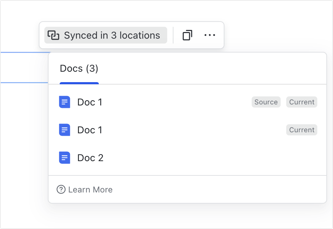Open the three-dot more options menu
333x229 pixels.
(x=209, y=35)
